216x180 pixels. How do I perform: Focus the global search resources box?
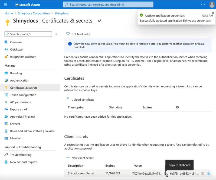point(108,5)
